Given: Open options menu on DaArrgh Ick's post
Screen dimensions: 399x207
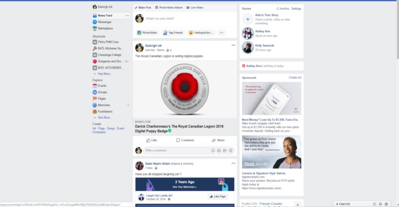Looking at the screenshot, I should pos(233,45).
